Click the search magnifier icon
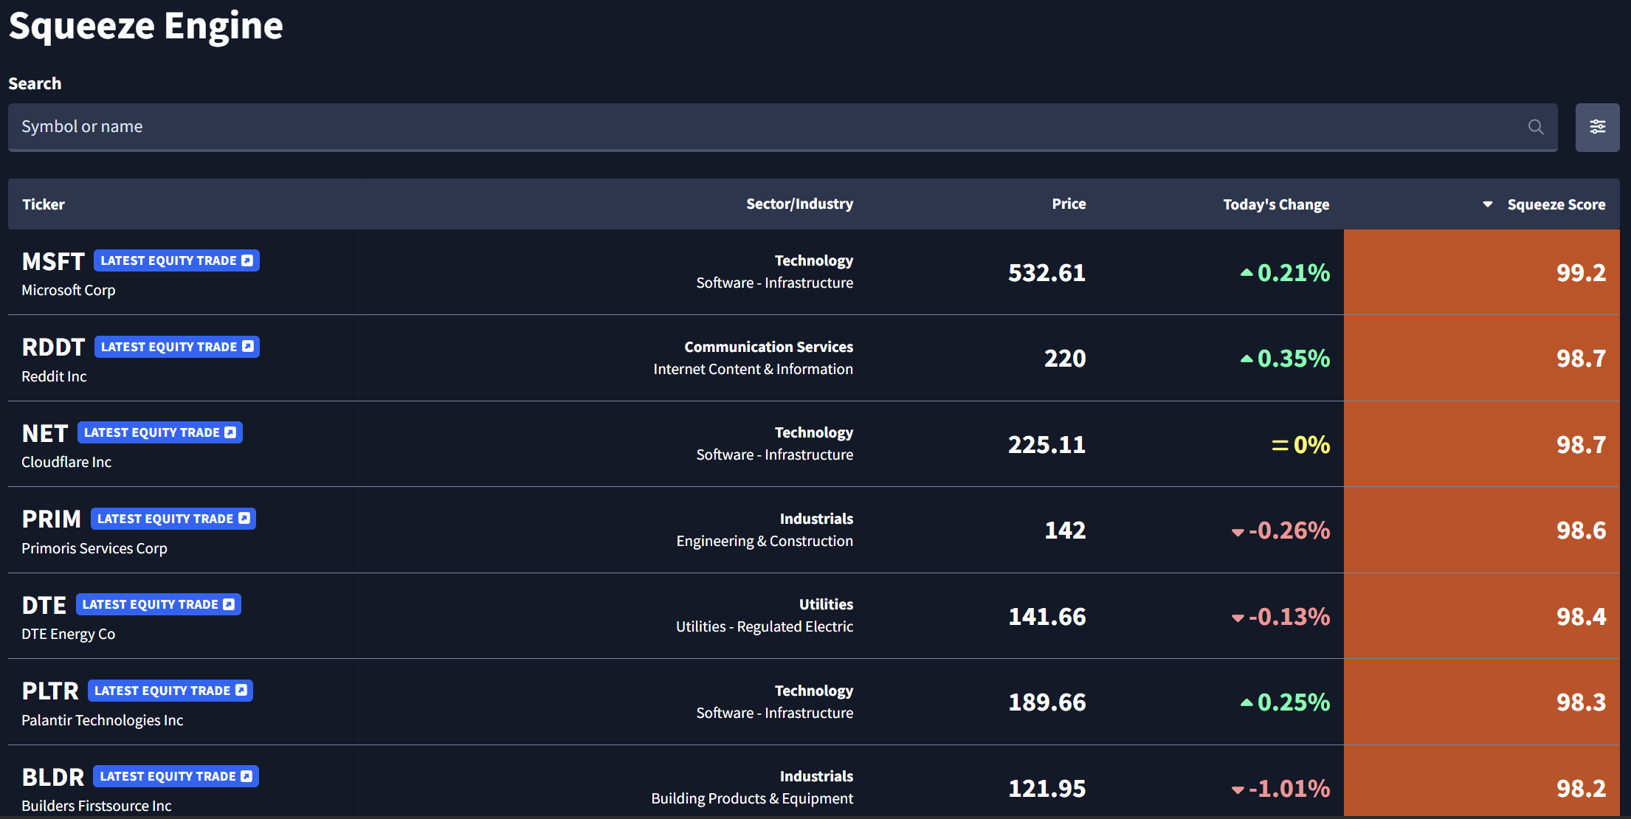The image size is (1631, 819). click(x=1535, y=127)
